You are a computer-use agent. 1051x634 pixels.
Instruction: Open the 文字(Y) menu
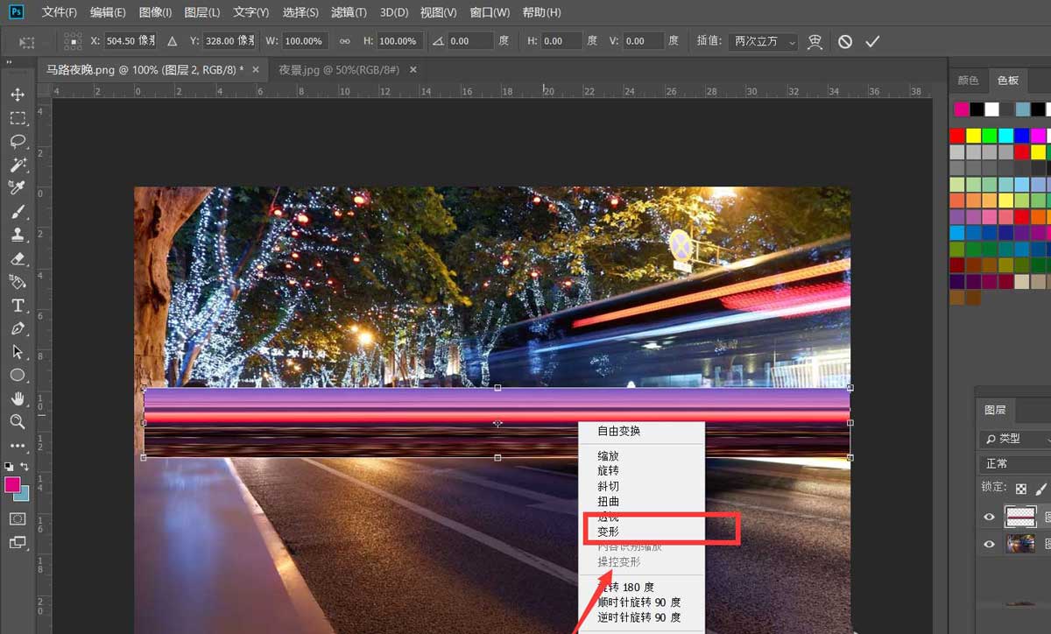click(x=251, y=12)
